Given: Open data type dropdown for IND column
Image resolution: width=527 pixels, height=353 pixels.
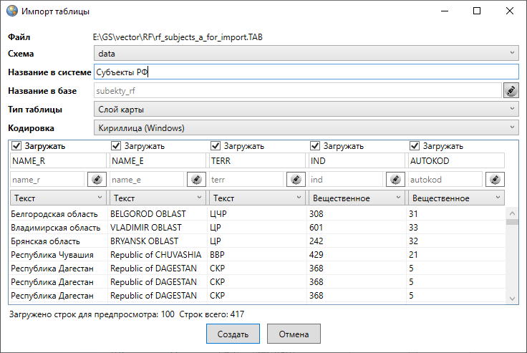Looking at the screenshot, I should (x=356, y=198).
